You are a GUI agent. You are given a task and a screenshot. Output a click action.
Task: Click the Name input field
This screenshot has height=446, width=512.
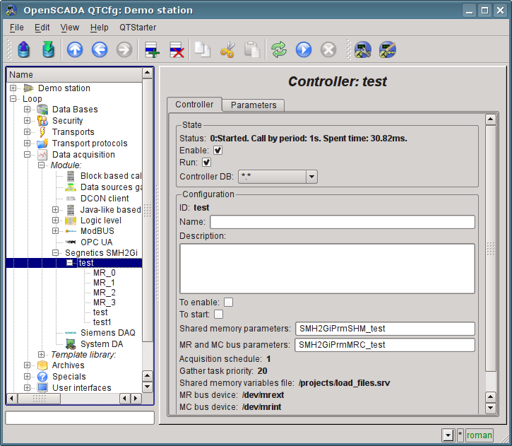(343, 222)
